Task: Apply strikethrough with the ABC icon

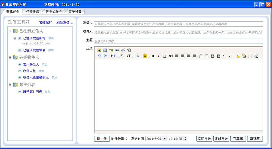Action: point(170,56)
